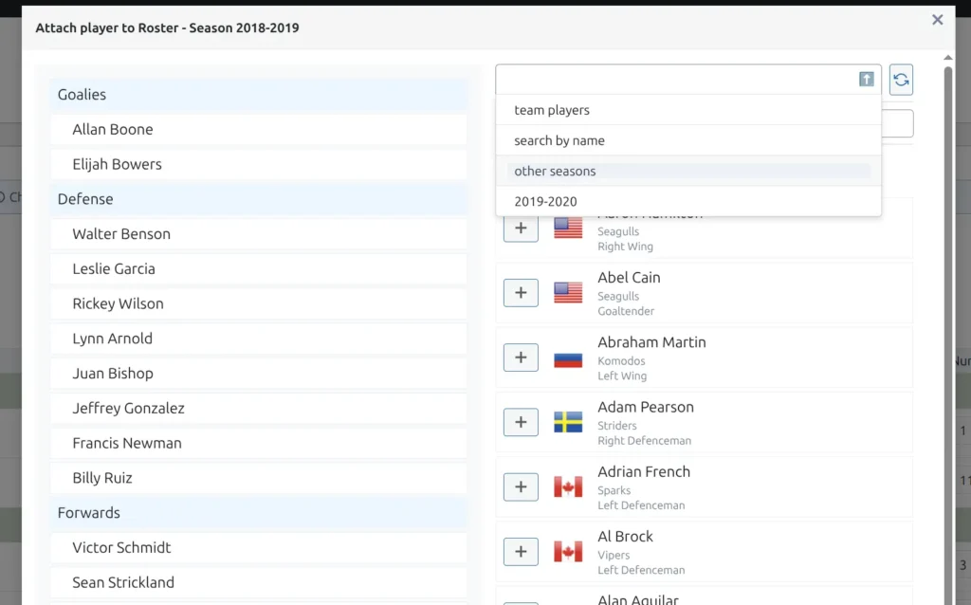Viewport: 971px width, 605px height.
Task: Click the Sparks team label
Action: click(x=614, y=490)
